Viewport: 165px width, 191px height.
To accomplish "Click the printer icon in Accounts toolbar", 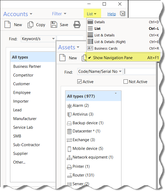I will pyautogui.click(x=77, y=25).
